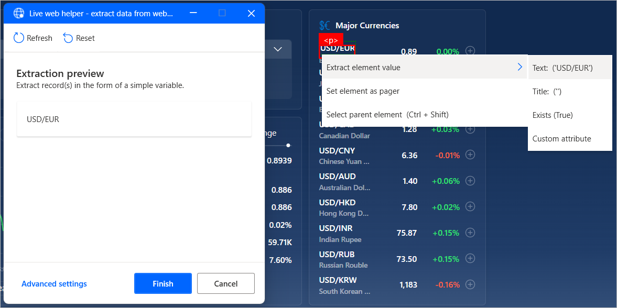The image size is (617, 308).
Task: Click the plus icon beside USD/INR
Action: 470,233
